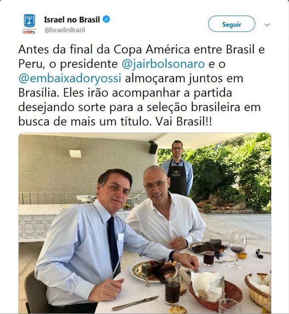
Task: Click the menorah emblem in the avatar
Action: point(29,20)
